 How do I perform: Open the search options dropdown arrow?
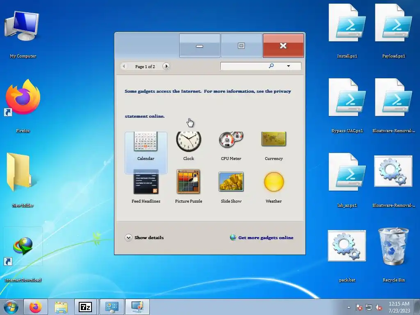288,66
